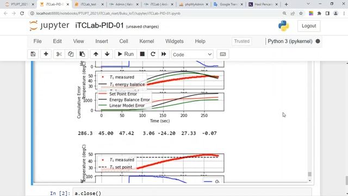Click the Trusted notebook button
This screenshot has width=348, height=196.
point(241,41)
